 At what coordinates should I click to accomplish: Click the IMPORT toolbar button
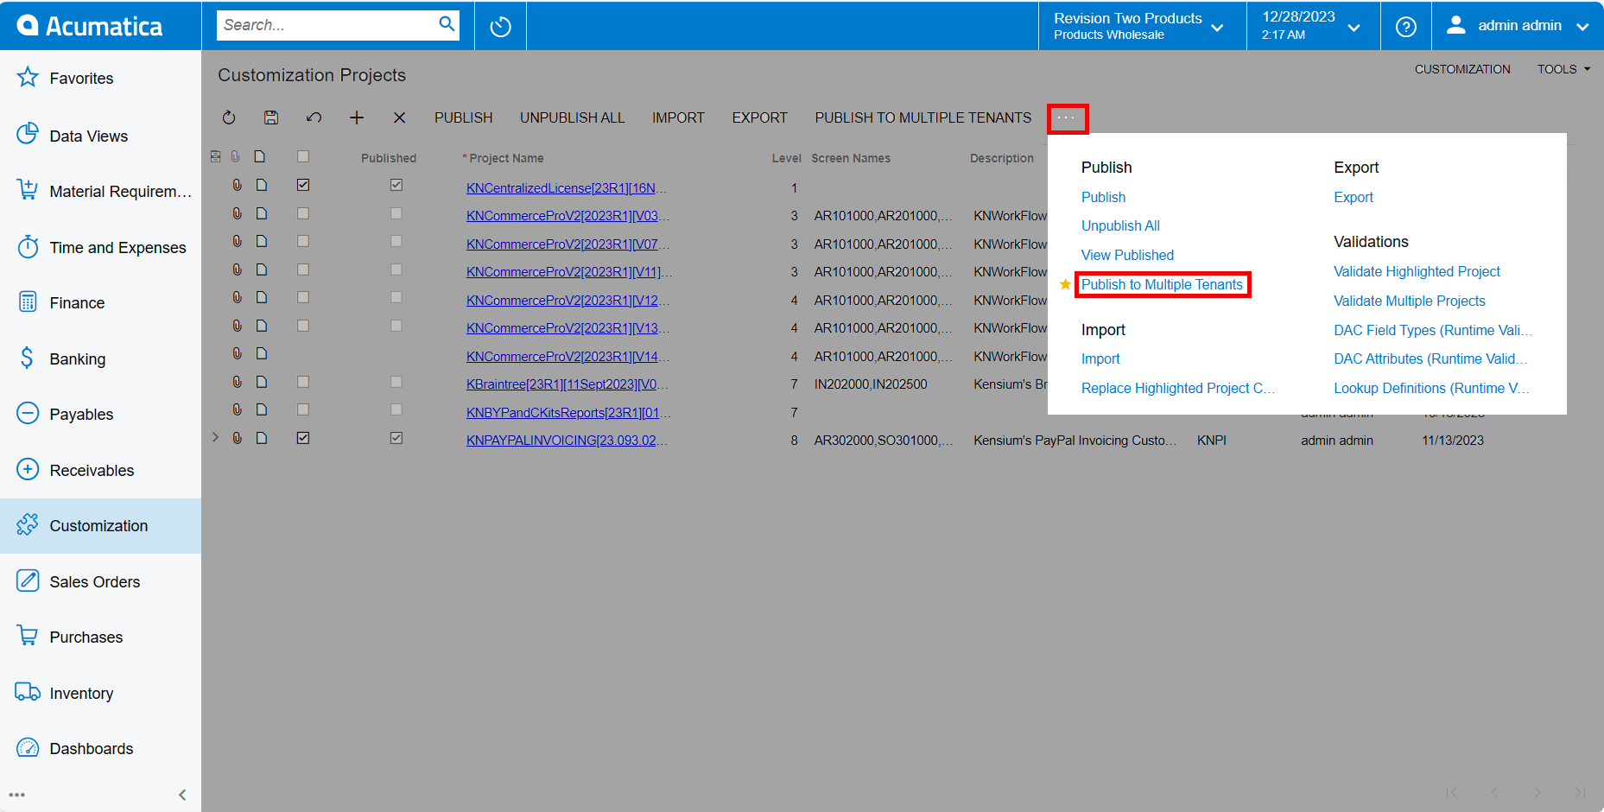(x=678, y=117)
